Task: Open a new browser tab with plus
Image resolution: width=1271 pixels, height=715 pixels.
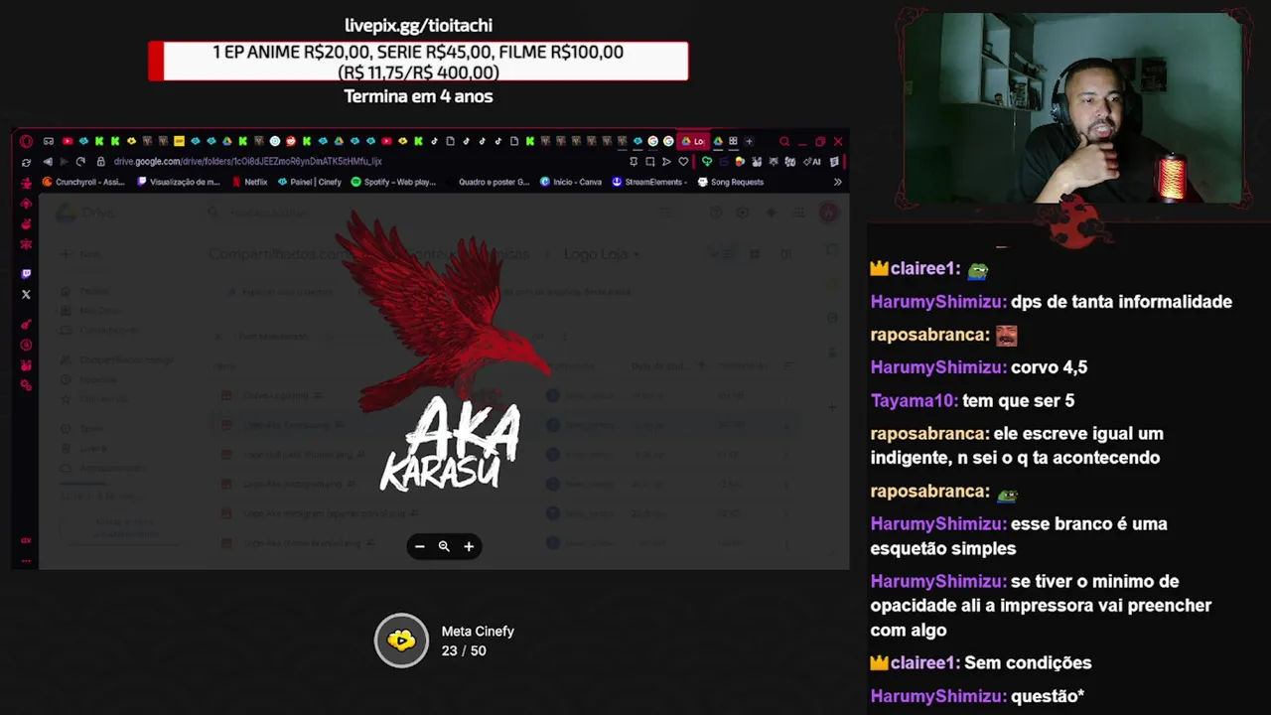Action: click(749, 141)
